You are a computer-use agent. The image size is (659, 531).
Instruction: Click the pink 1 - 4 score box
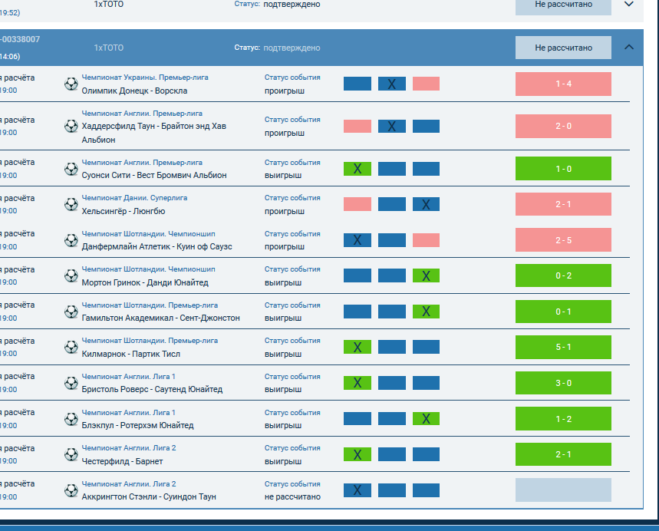point(563,84)
